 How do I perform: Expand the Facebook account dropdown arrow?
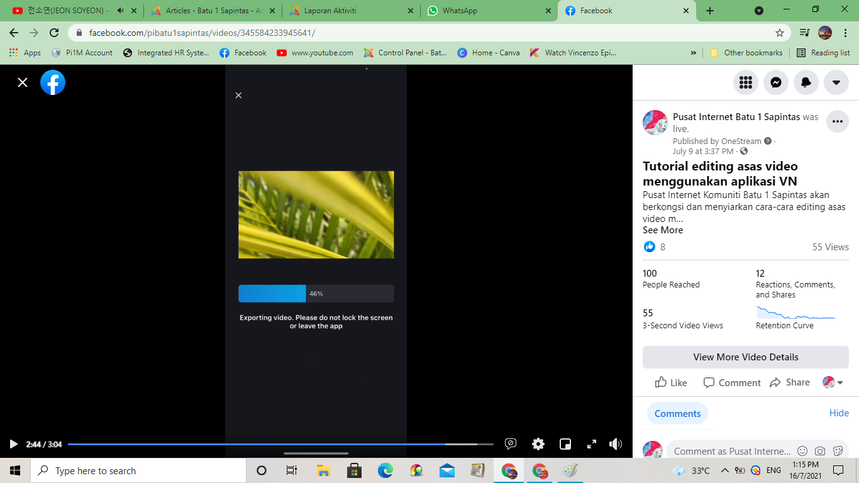pyautogui.click(x=836, y=82)
